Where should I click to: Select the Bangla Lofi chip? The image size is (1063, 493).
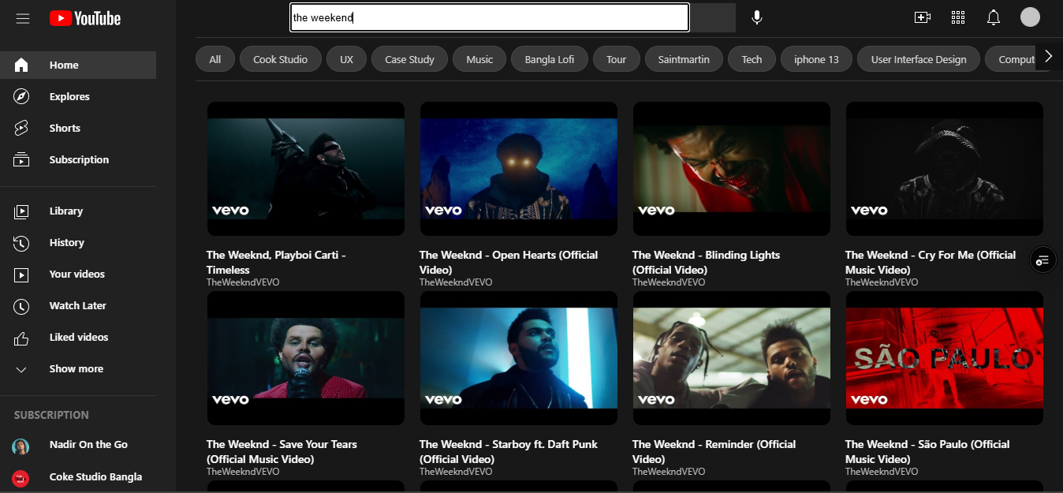tap(550, 59)
